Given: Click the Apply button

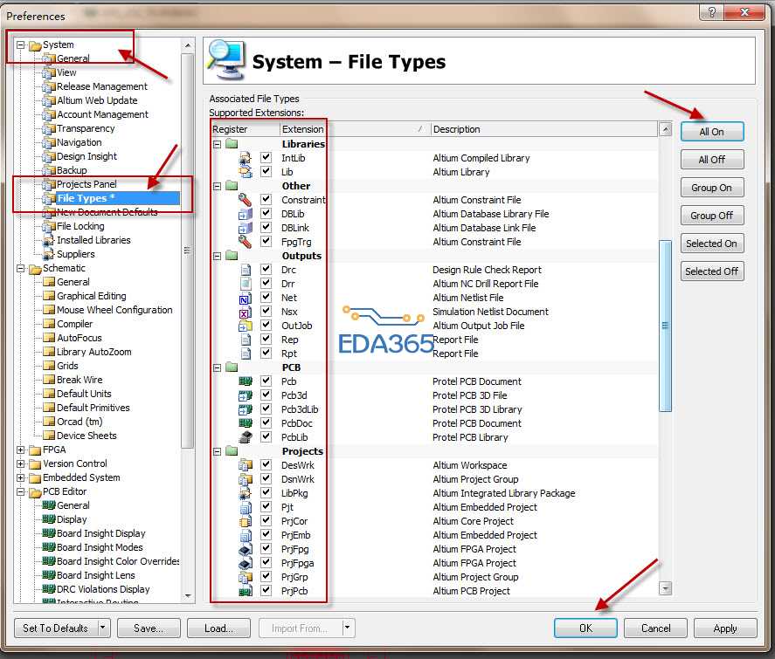Looking at the screenshot, I should (725, 628).
